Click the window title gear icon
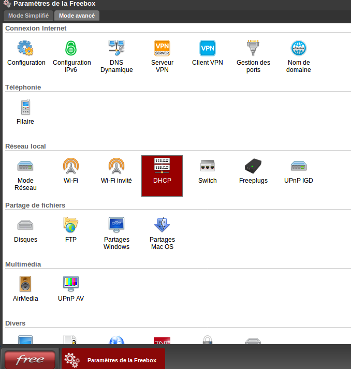 [7, 4]
